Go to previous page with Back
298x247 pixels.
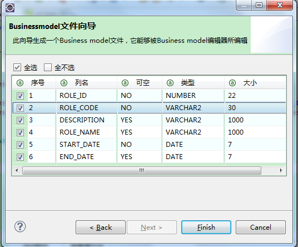click(x=101, y=227)
